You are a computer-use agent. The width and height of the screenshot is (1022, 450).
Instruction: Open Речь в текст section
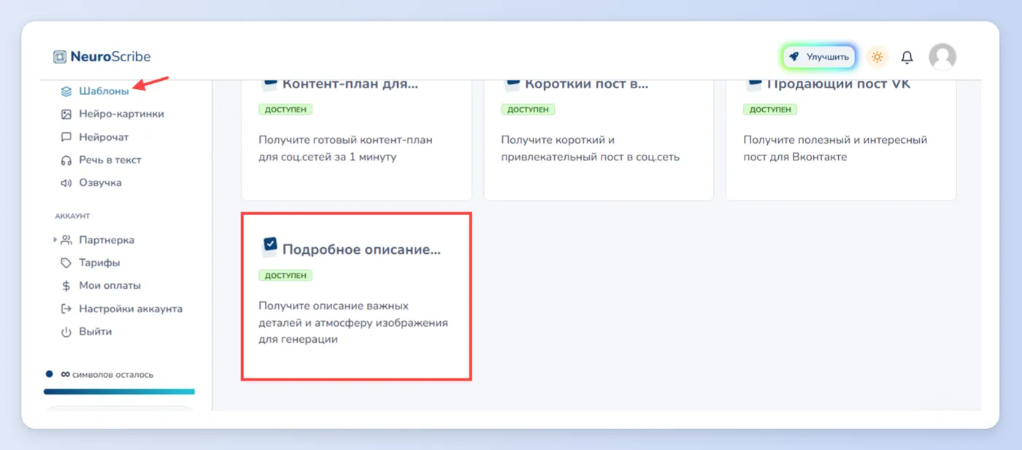pyautogui.click(x=110, y=160)
